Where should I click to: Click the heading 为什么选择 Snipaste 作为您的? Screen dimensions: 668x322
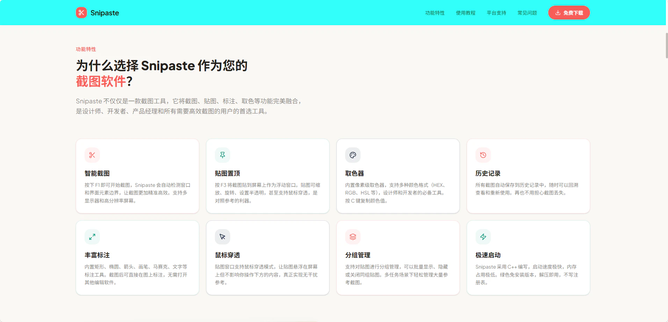click(x=162, y=66)
